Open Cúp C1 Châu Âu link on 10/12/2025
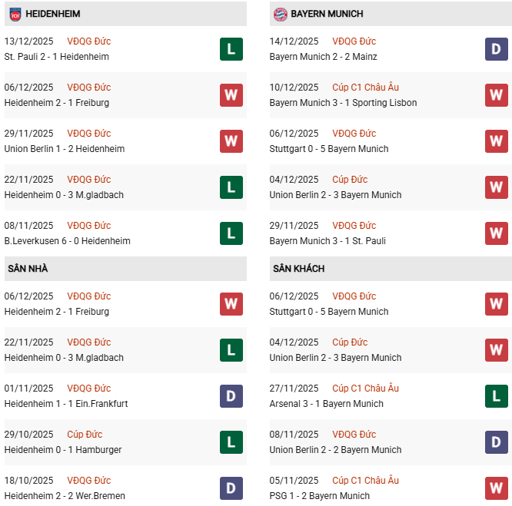The width and height of the screenshot is (512, 506). point(365,88)
